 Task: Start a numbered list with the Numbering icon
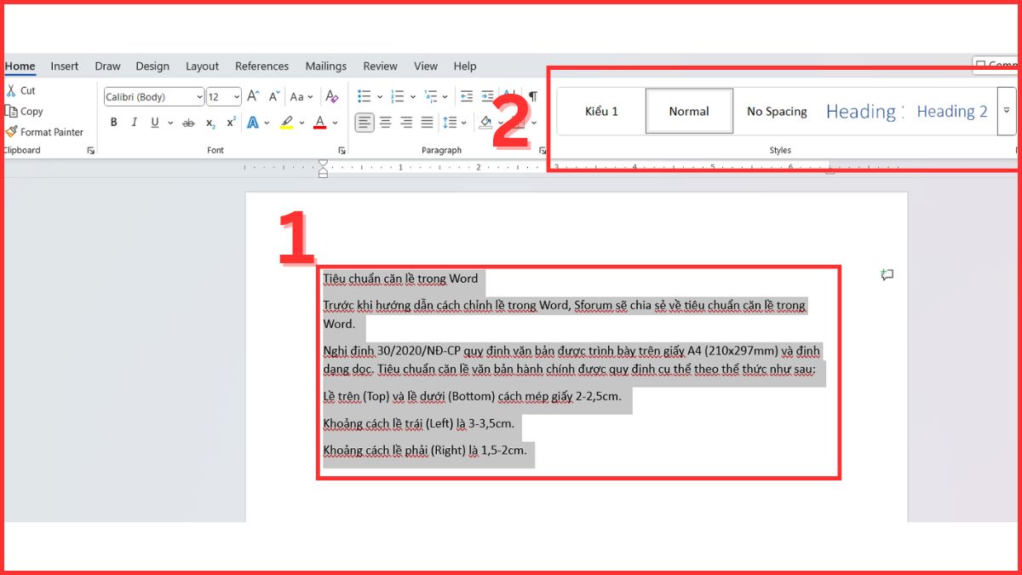point(397,97)
